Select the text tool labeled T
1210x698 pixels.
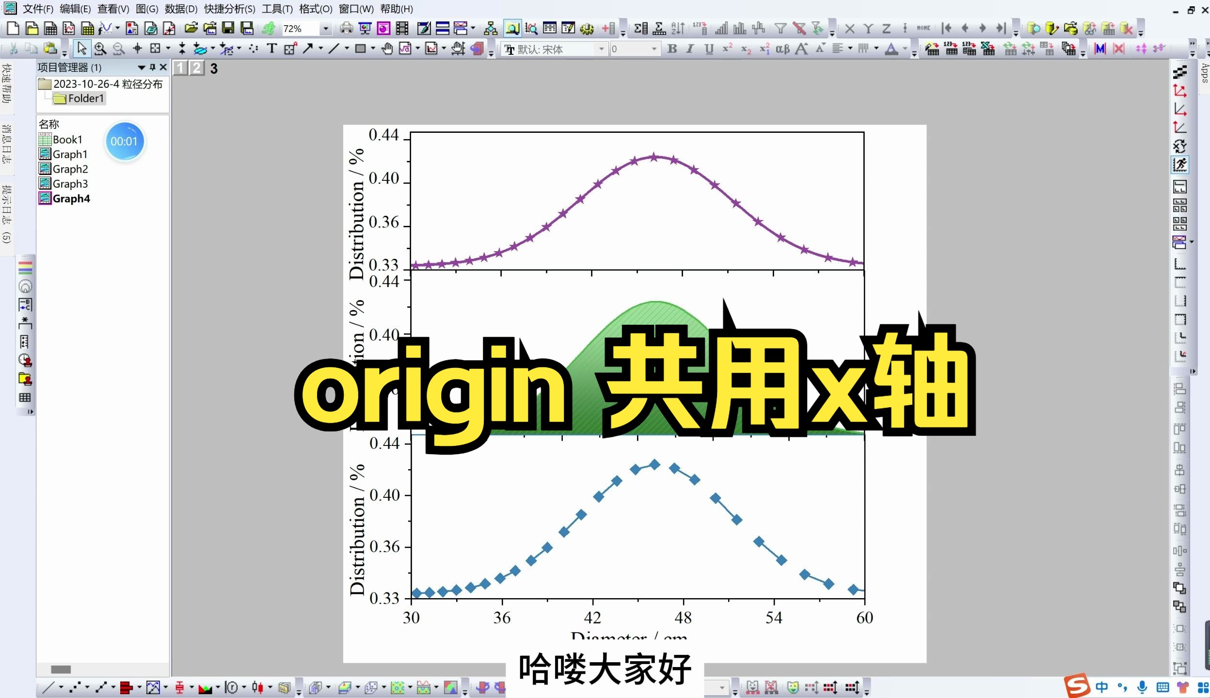pos(271,48)
